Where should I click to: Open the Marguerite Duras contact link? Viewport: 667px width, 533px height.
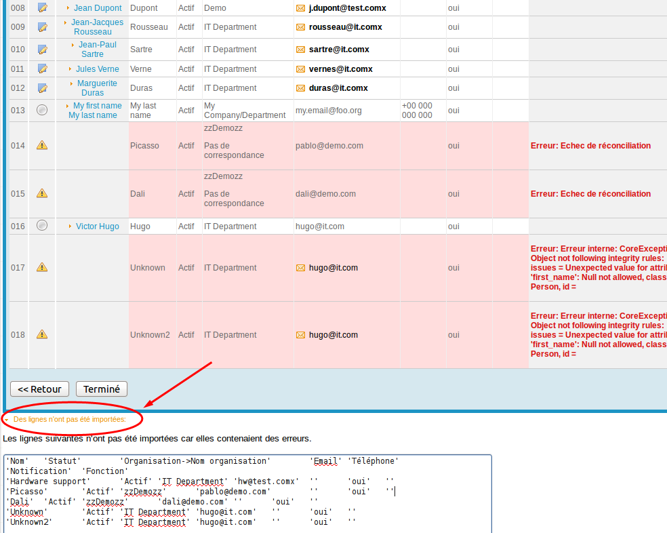click(x=96, y=88)
